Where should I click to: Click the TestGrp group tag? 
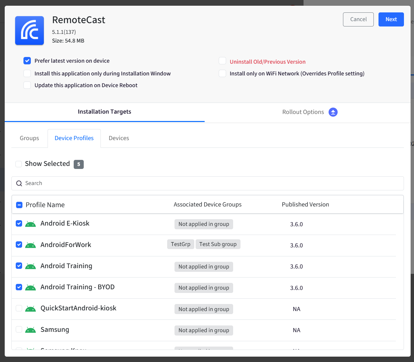181,244
